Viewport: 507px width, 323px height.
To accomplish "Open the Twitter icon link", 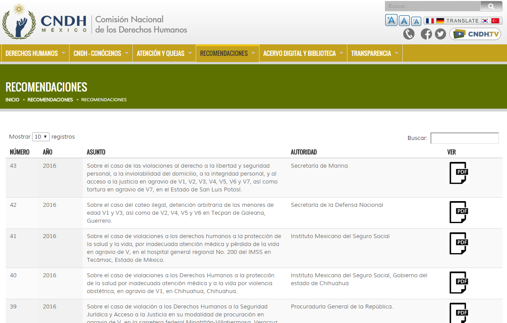I will click(441, 34).
